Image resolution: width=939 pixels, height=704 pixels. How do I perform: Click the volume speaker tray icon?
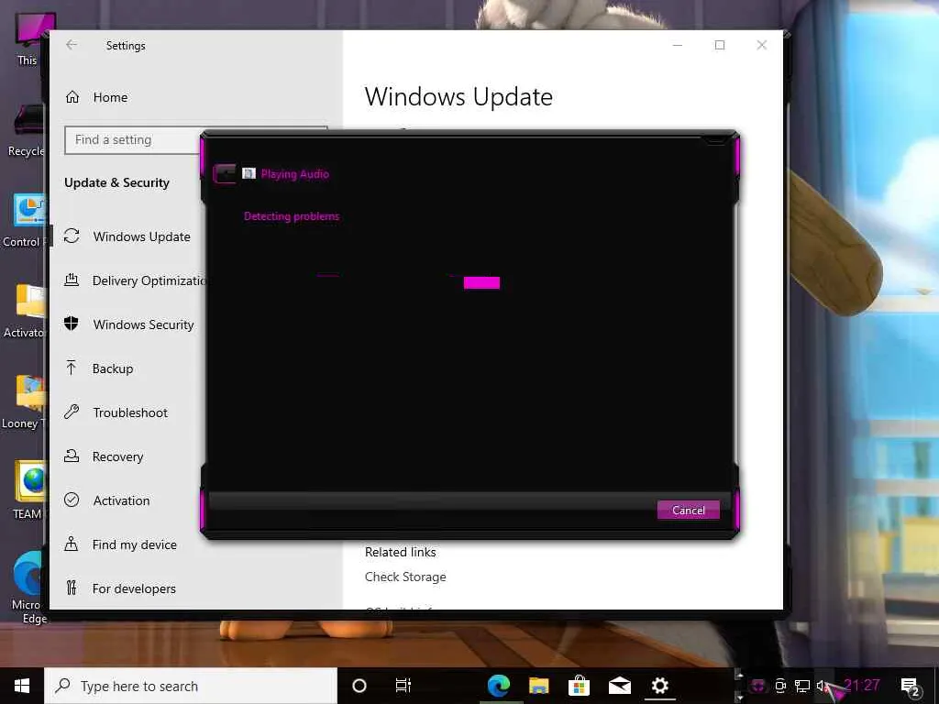823,686
